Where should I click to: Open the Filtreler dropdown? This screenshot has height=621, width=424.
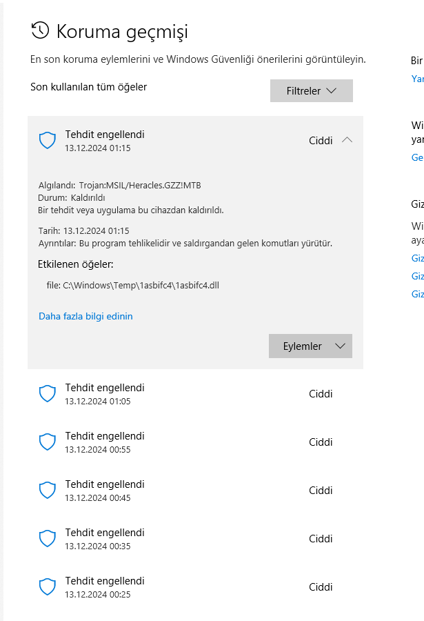[x=311, y=91]
